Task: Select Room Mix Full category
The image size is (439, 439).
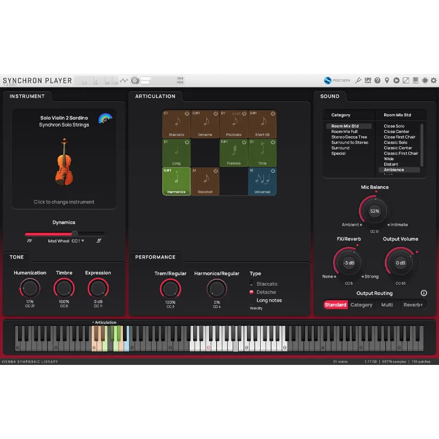Action: pos(344,132)
